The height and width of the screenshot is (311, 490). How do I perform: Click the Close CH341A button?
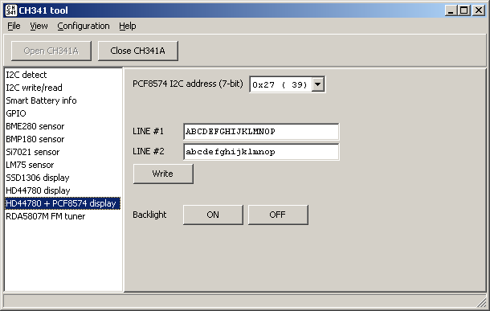pyautogui.click(x=138, y=51)
